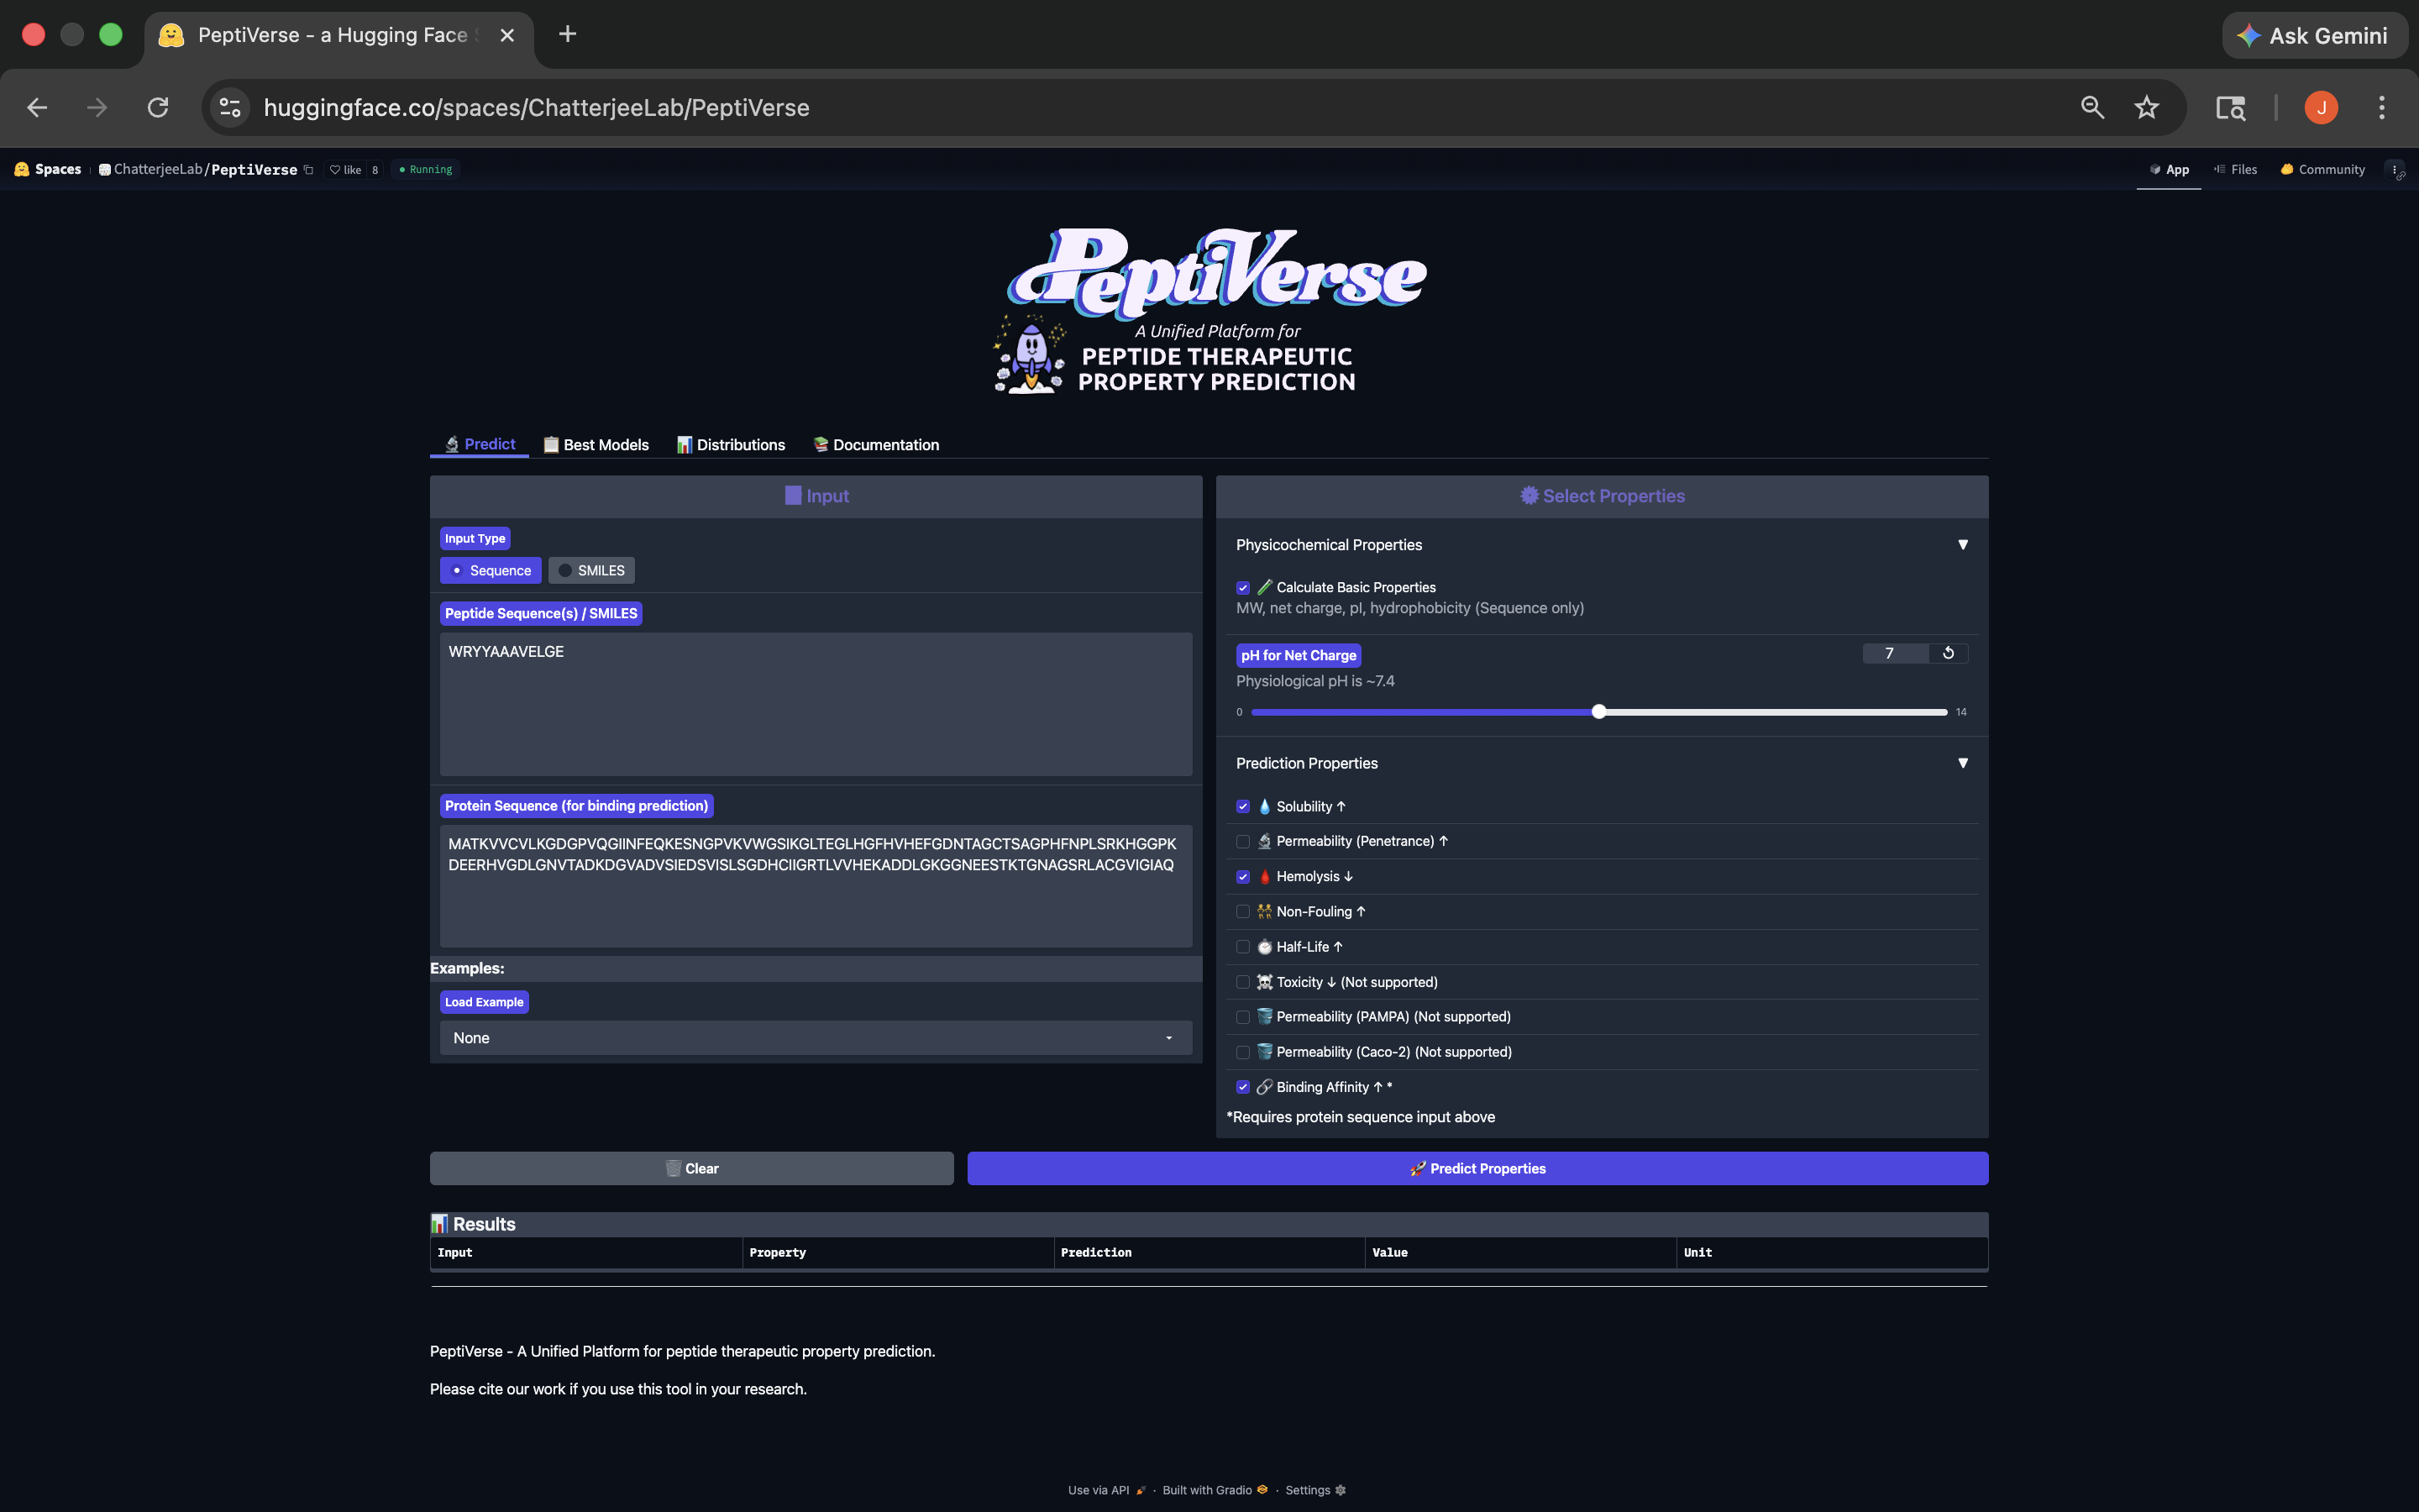Click the Input header square icon
The width and height of the screenshot is (2419, 1512).
[x=794, y=496]
